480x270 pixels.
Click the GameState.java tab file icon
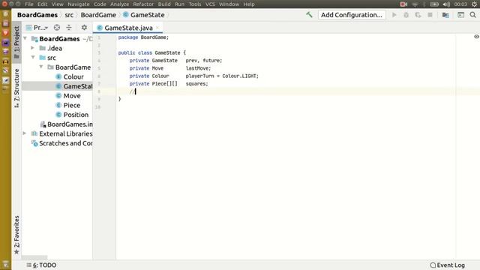coord(100,28)
